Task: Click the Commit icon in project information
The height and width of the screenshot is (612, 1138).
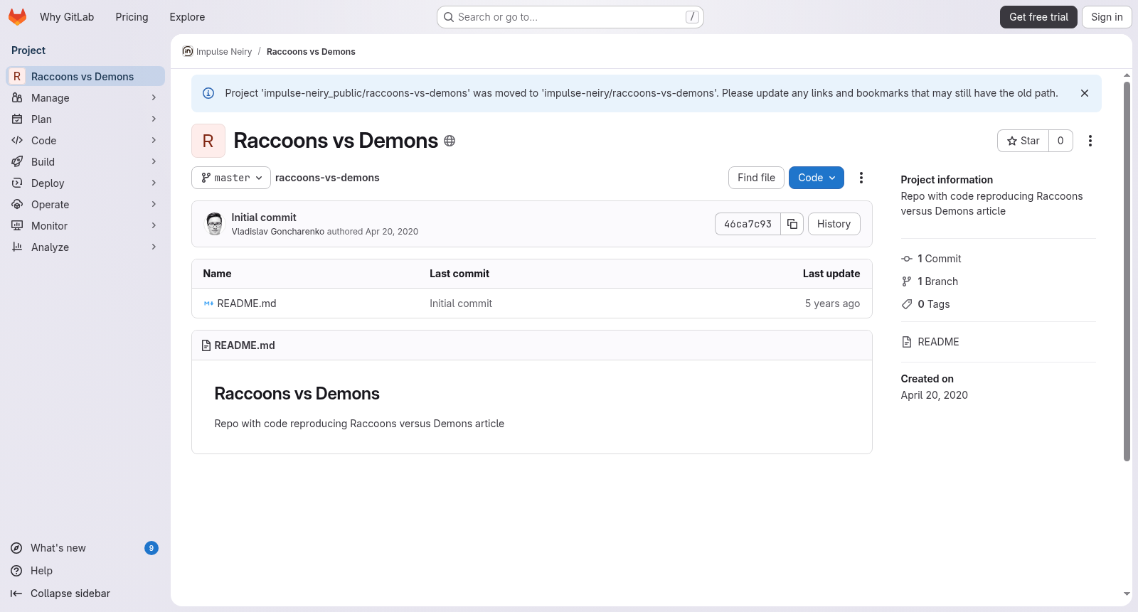Action: pyautogui.click(x=907, y=259)
